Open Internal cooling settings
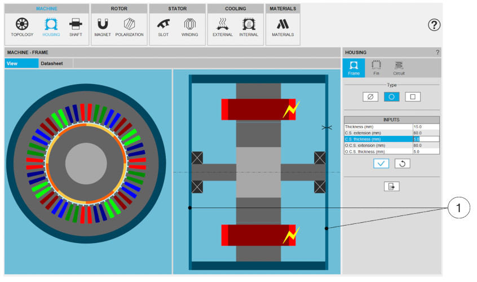Screen dimensions: 477x282 click(248, 27)
